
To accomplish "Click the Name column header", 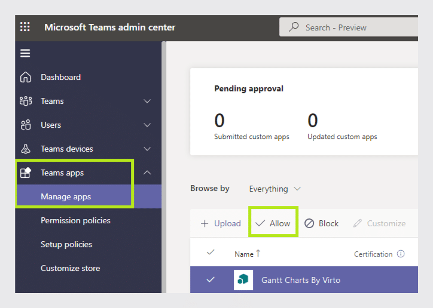I will coord(244,254).
